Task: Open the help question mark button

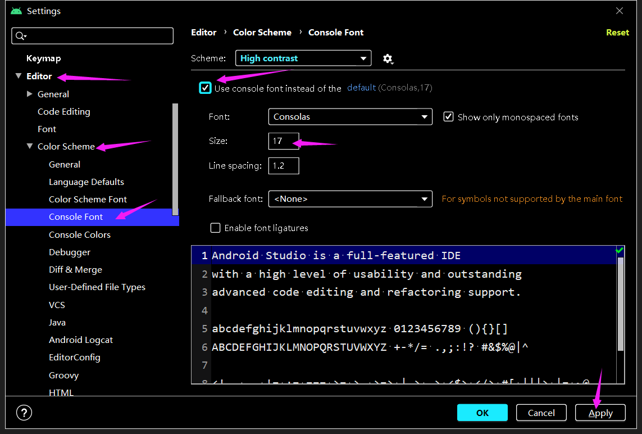Action: (24, 413)
